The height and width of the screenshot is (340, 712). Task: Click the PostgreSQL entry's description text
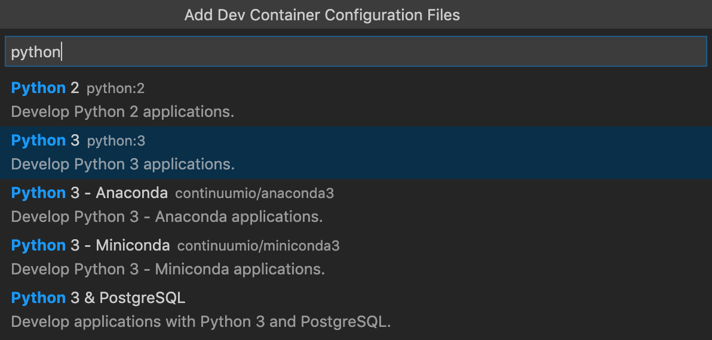tap(201, 322)
